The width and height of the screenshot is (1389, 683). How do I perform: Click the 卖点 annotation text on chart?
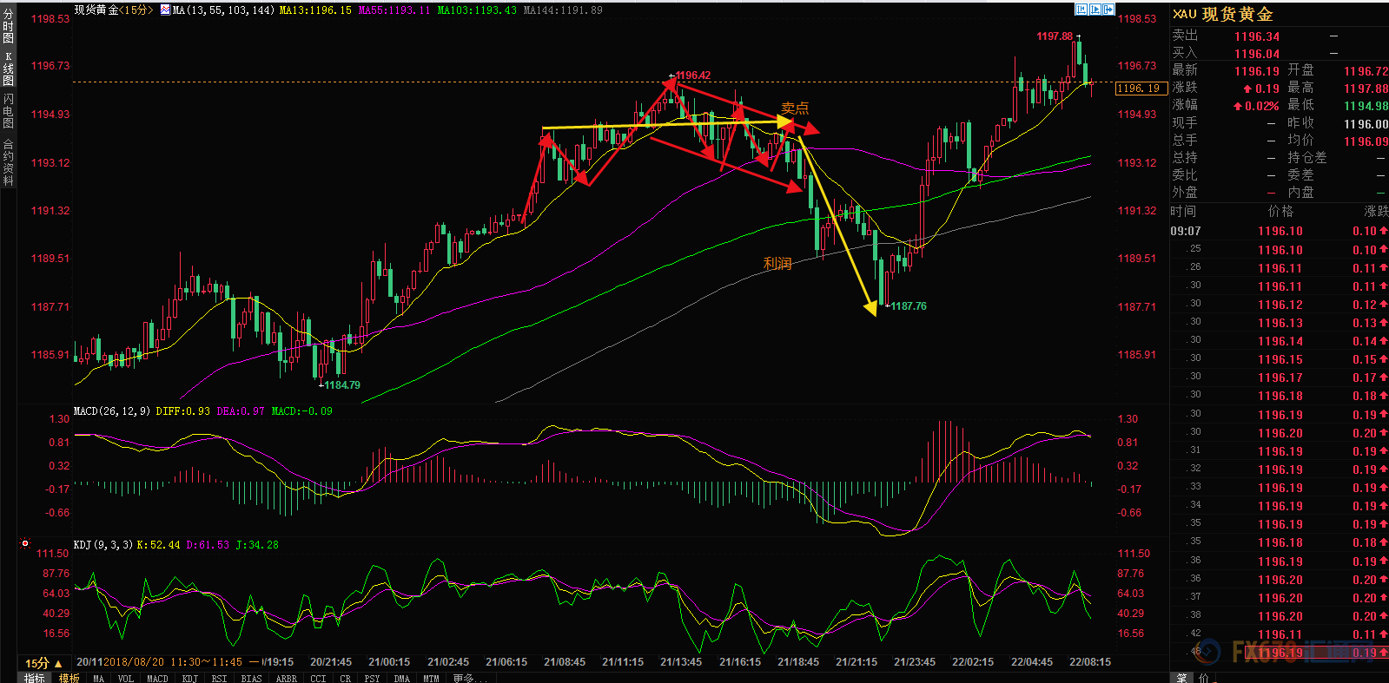point(795,108)
